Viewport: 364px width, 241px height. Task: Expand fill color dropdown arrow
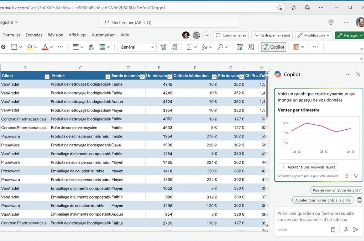[x=36, y=47]
